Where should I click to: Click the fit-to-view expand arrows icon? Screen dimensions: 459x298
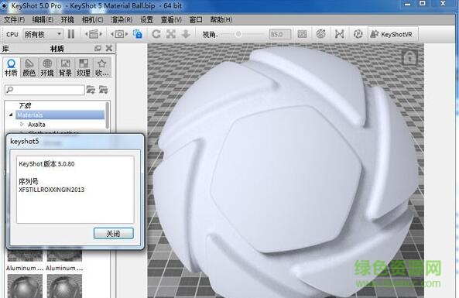(x=171, y=34)
